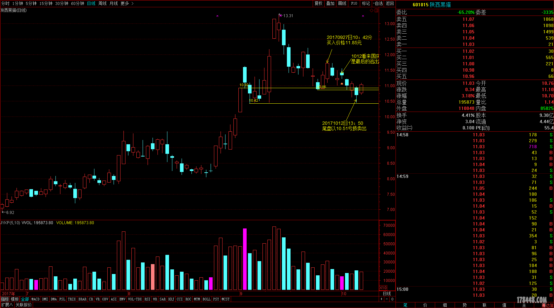The image size is (554, 308).
Task: Open the 势 trend tab in quote panel
Action: pyautogui.click(x=465, y=305)
